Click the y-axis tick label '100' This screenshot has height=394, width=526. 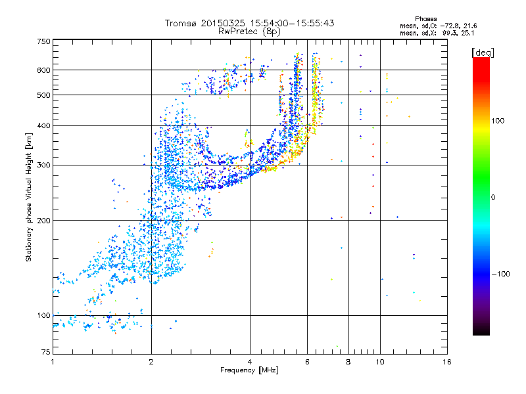[43, 315]
